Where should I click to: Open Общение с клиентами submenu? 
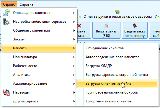tap(39, 30)
